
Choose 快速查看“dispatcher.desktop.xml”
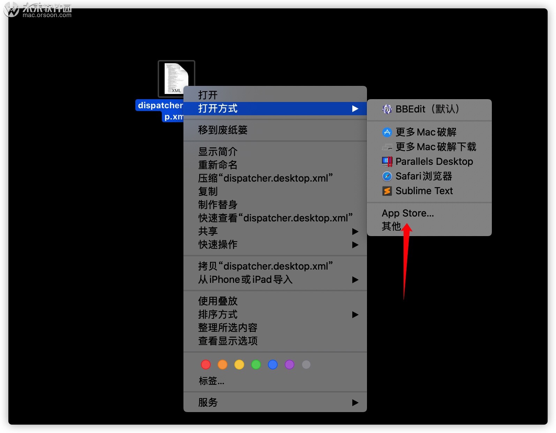coord(275,218)
